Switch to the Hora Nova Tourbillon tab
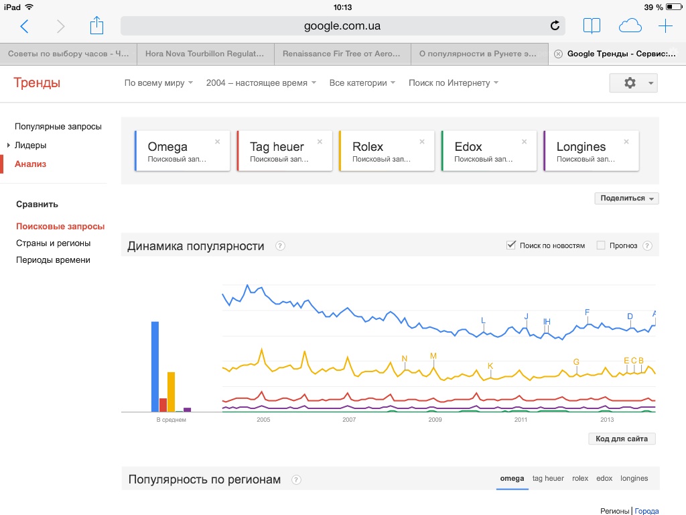The height and width of the screenshot is (515, 686). [x=205, y=54]
